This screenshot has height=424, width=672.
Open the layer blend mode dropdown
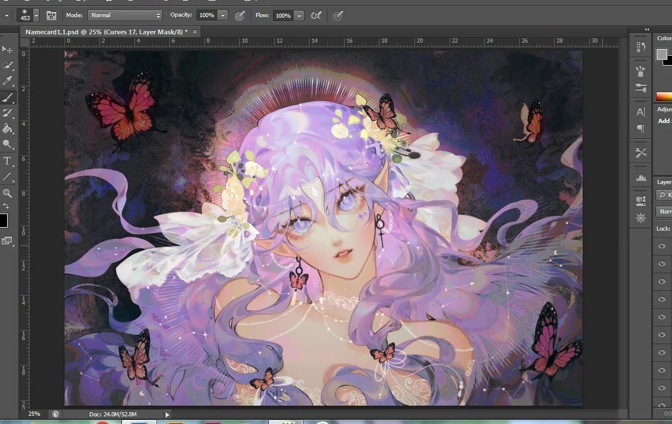[664, 212]
